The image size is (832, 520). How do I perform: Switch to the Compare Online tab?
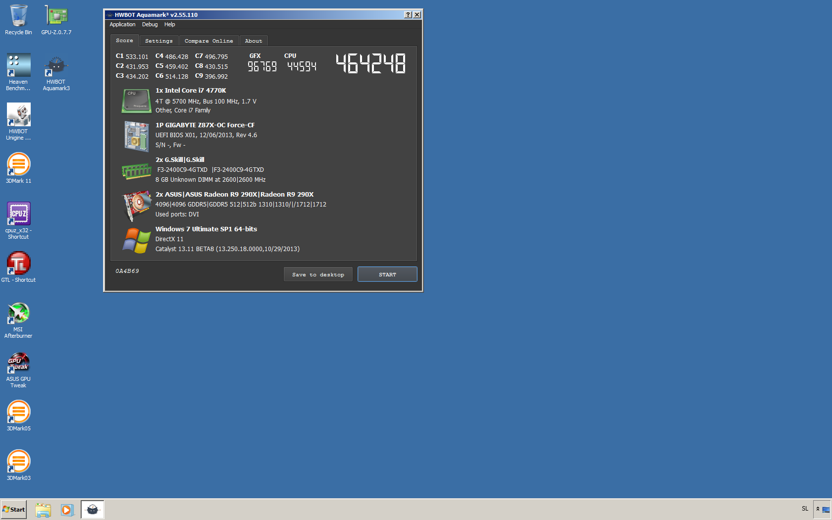pyautogui.click(x=208, y=41)
